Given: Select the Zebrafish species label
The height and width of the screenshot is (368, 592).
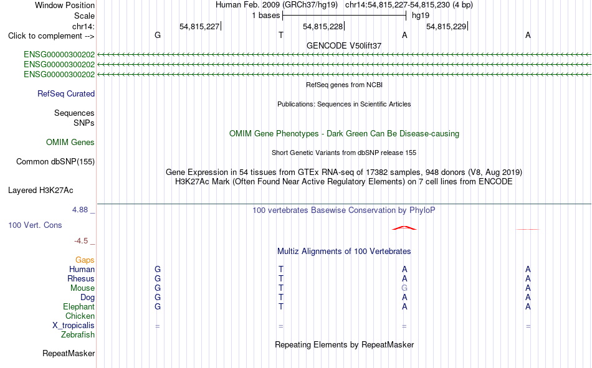Looking at the screenshot, I should pos(78,335).
